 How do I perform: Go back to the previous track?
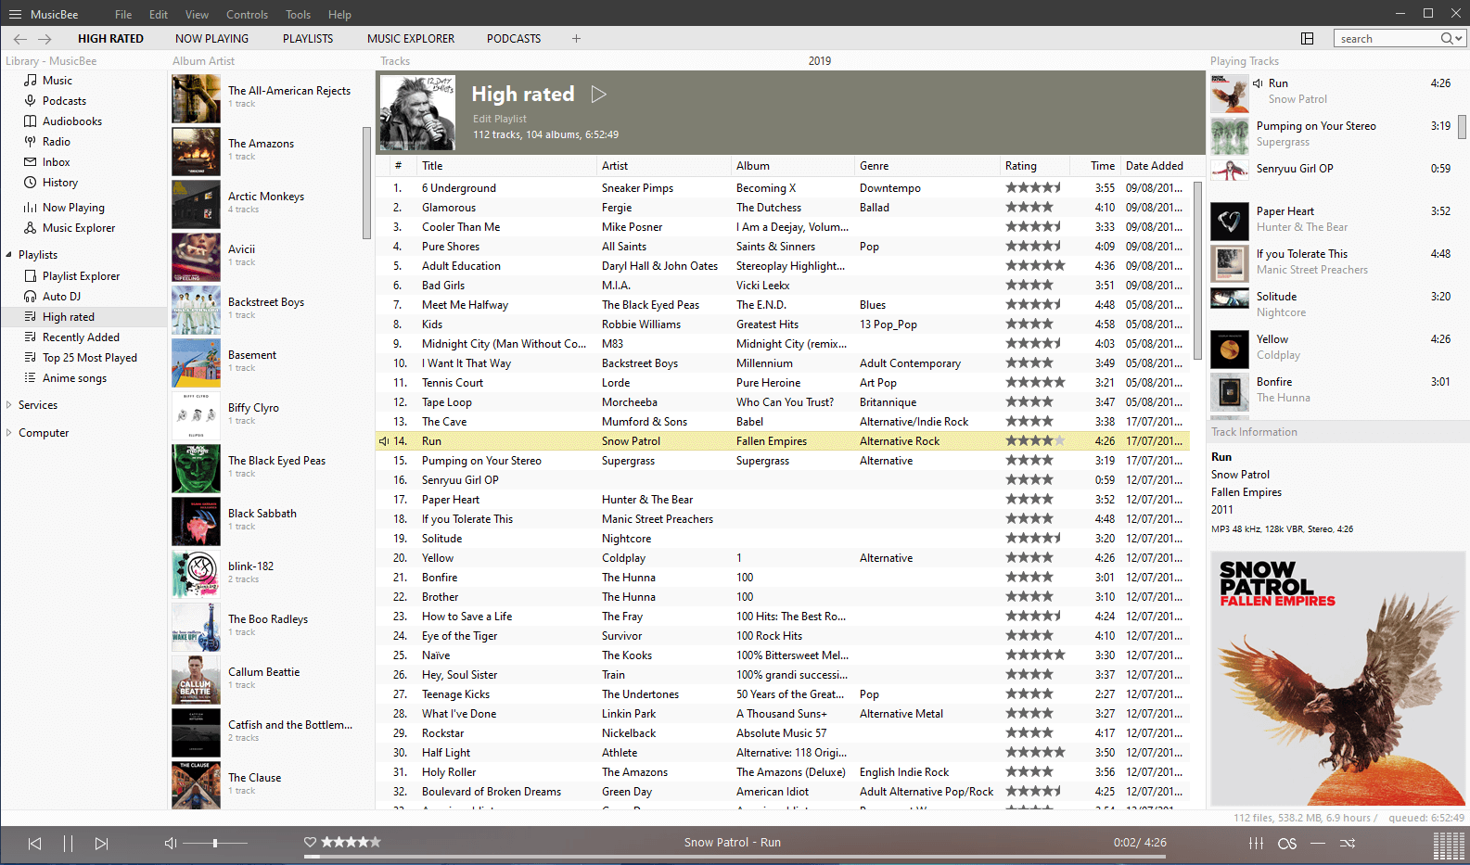coord(34,843)
